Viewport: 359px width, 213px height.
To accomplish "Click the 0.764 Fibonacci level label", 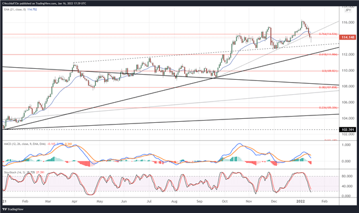I will tap(328, 34).
